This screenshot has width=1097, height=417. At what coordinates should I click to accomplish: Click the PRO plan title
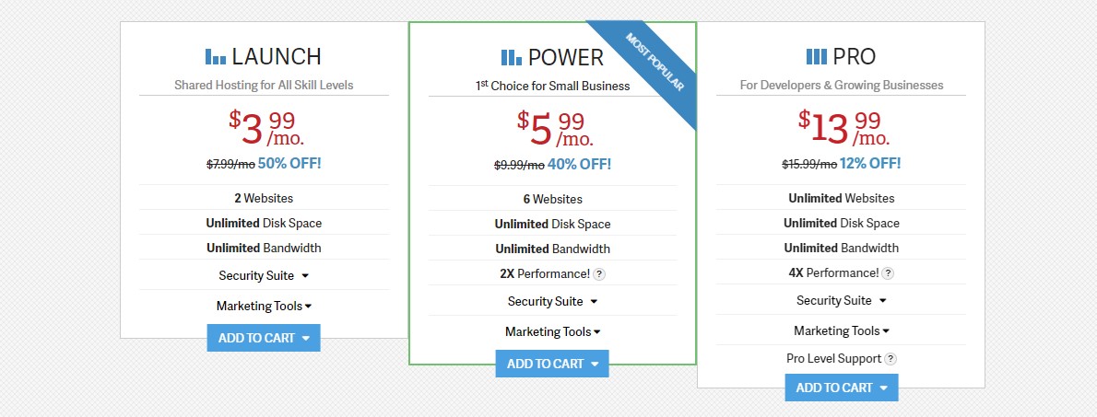point(855,56)
